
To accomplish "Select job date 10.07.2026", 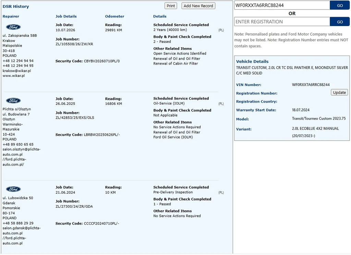I will (65, 30).
